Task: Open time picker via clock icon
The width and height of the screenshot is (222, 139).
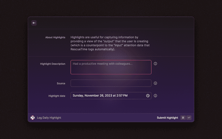Action: click(x=148, y=96)
